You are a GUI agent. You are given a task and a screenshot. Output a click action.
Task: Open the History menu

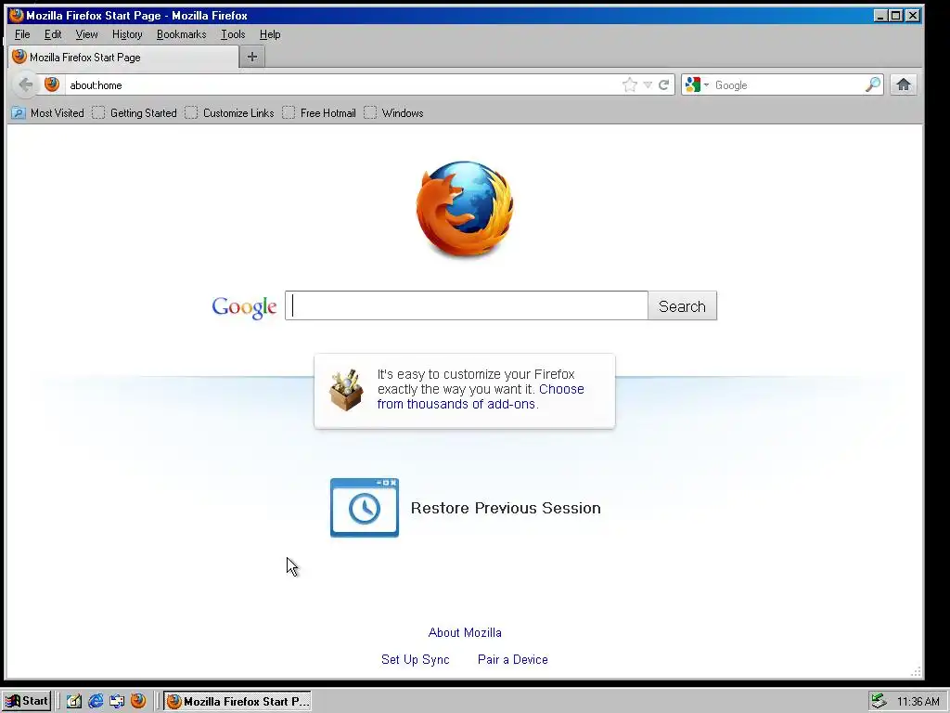coord(127,34)
